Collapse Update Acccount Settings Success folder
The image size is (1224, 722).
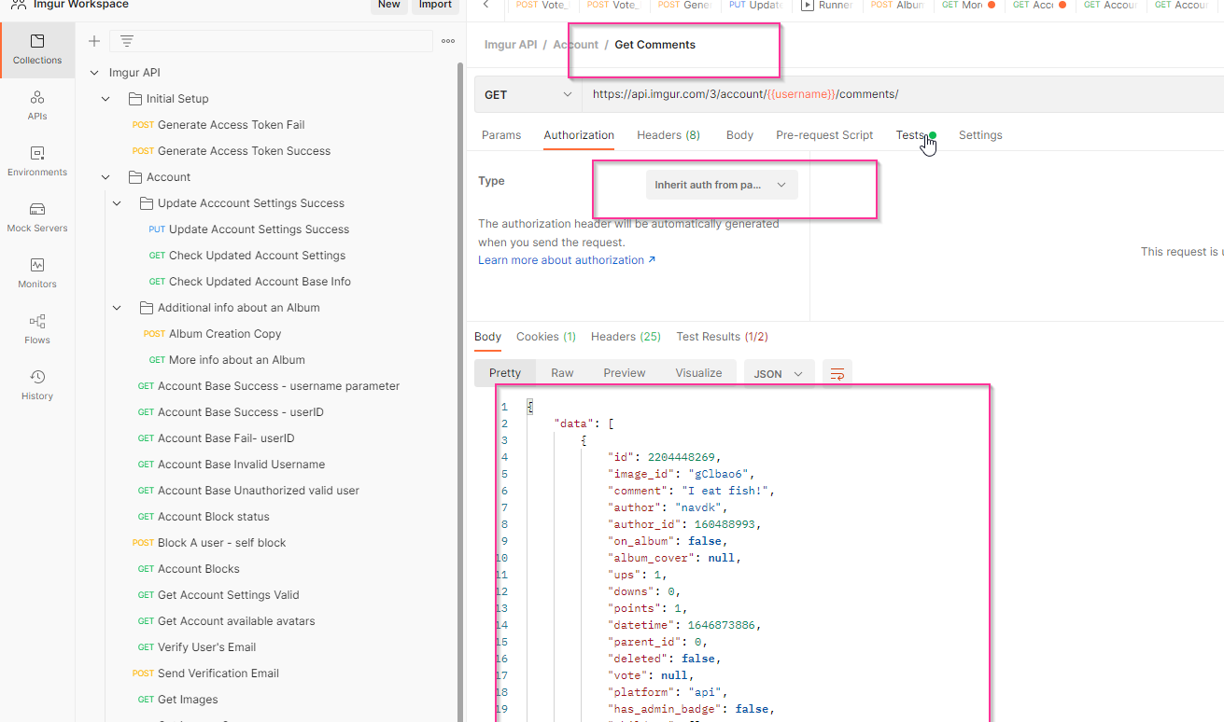pyautogui.click(x=117, y=203)
